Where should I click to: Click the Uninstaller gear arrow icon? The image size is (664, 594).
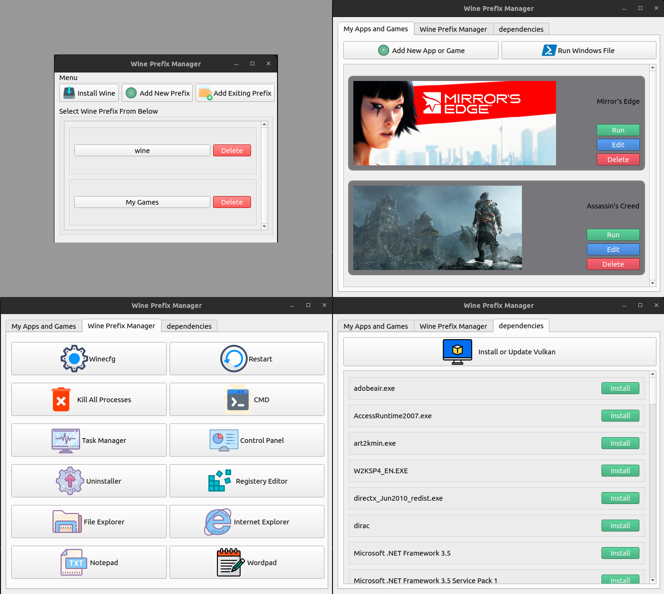coord(70,481)
